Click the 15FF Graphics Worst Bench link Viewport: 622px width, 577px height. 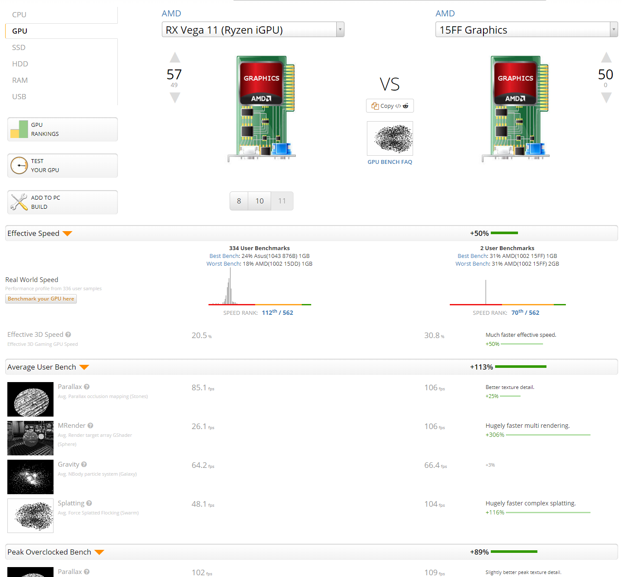473,264
